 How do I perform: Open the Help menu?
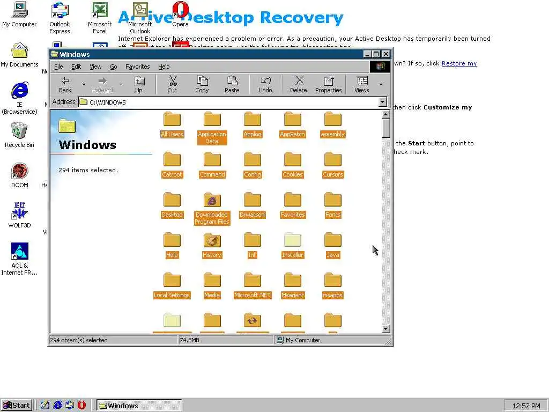coord(164,67)
